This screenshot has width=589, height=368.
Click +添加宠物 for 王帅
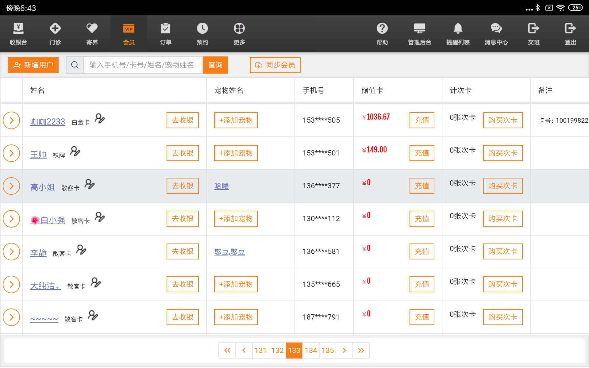click(236, 153)
